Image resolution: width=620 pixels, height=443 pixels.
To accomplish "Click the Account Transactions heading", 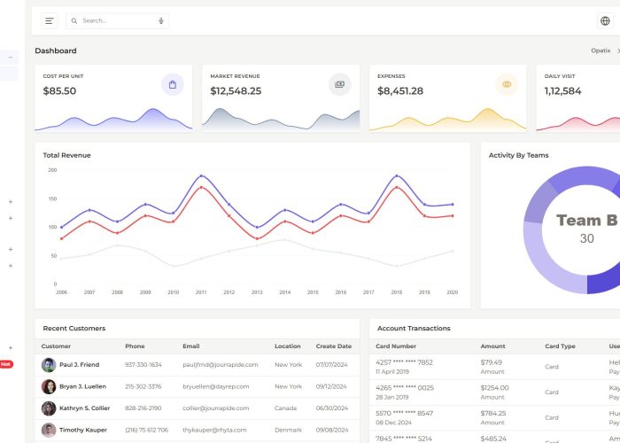I will coord(414,329).
